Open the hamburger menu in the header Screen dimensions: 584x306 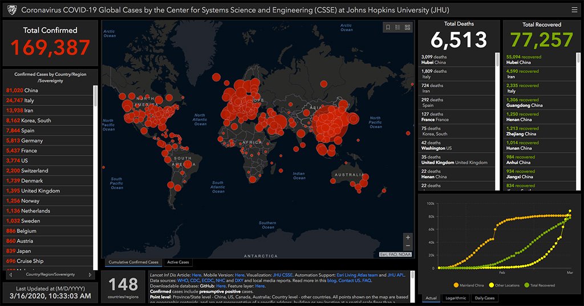pyautogui.click(x=574, y=10)
